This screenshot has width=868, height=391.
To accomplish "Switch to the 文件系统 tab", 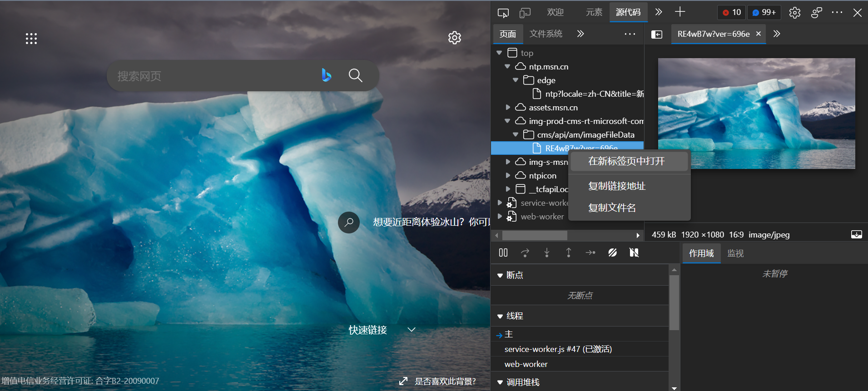I will [x=546, y=34].
